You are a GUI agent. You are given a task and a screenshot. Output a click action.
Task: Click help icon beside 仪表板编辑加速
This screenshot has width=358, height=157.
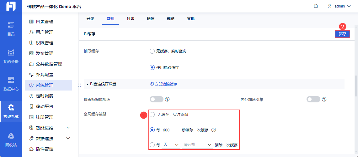pyautogui.click(x=167, y=99)
